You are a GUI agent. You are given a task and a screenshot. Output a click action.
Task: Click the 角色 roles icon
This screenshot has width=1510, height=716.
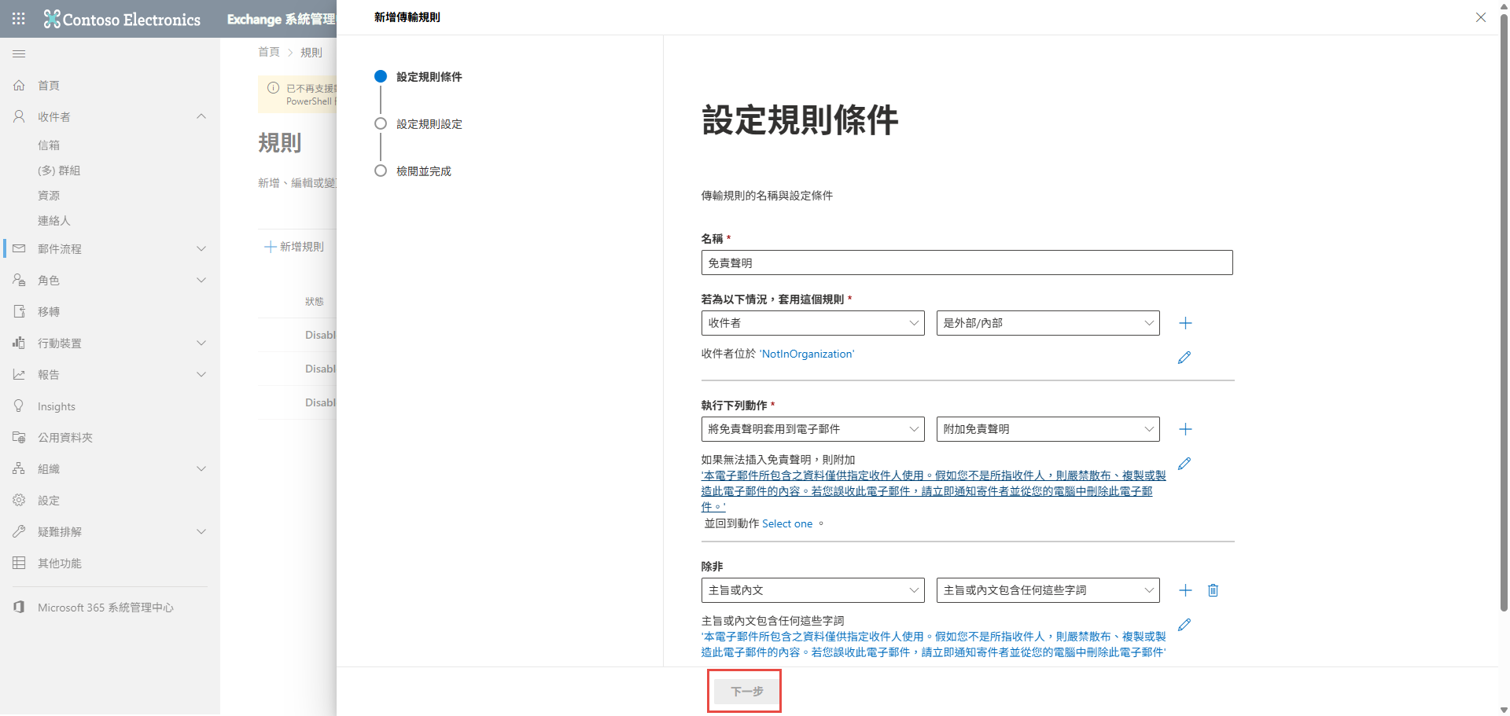click(x=19, y=280)
